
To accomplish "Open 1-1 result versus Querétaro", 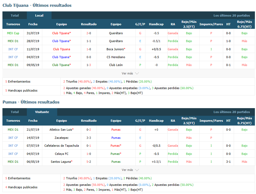I will [89, 41].
